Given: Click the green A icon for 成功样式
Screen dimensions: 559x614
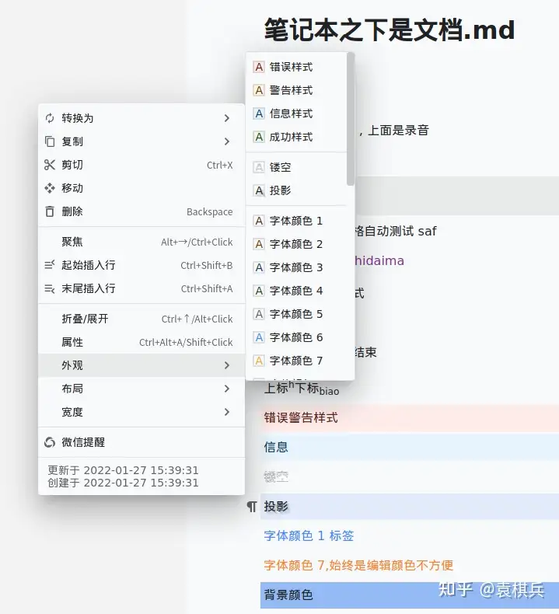Looking at the screenshot, I should click(x=259, y=137).
